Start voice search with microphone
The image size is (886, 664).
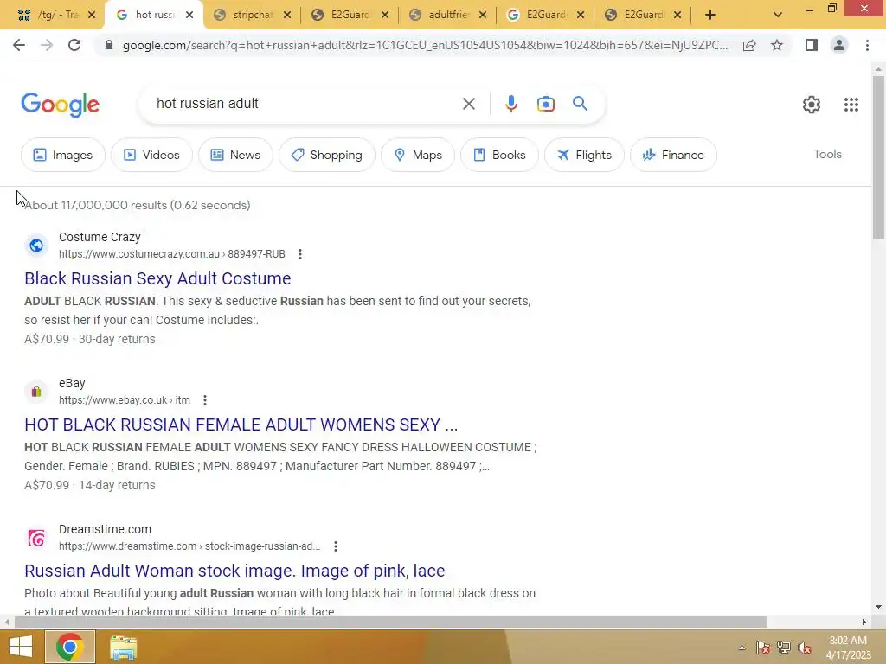pyautogui.click(x=510, y=104)
